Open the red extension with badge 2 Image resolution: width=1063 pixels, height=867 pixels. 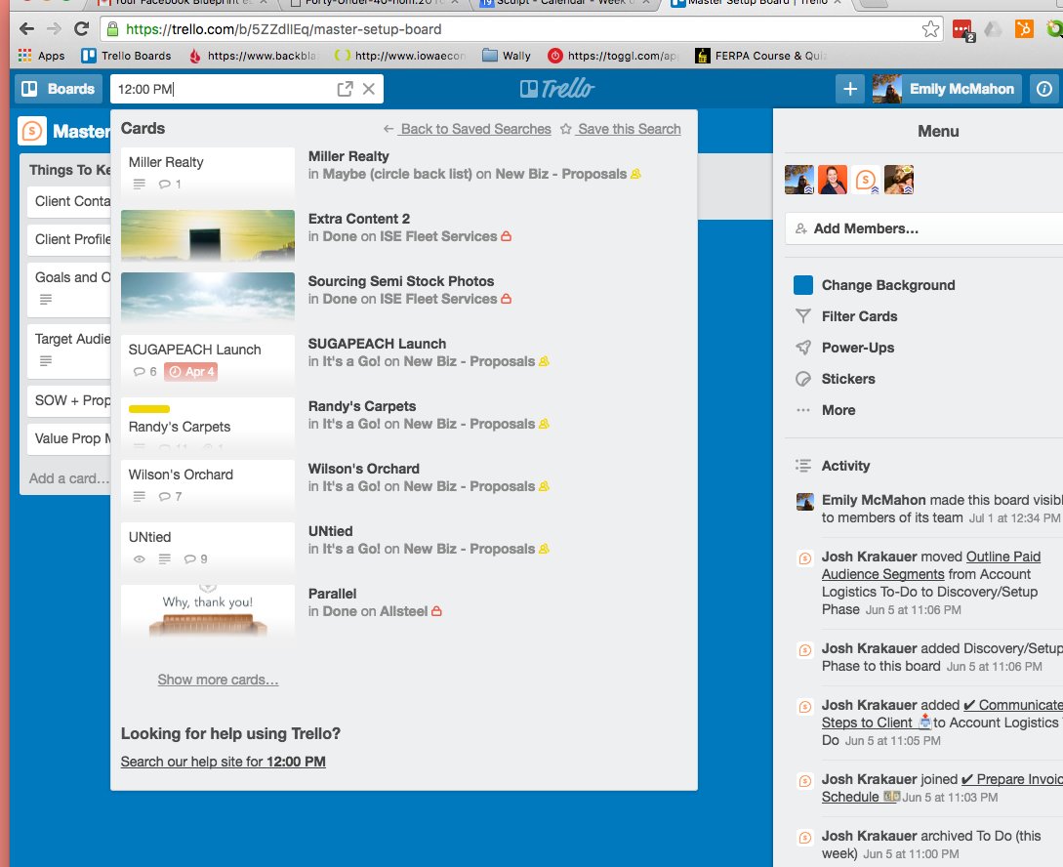point(962,30)
